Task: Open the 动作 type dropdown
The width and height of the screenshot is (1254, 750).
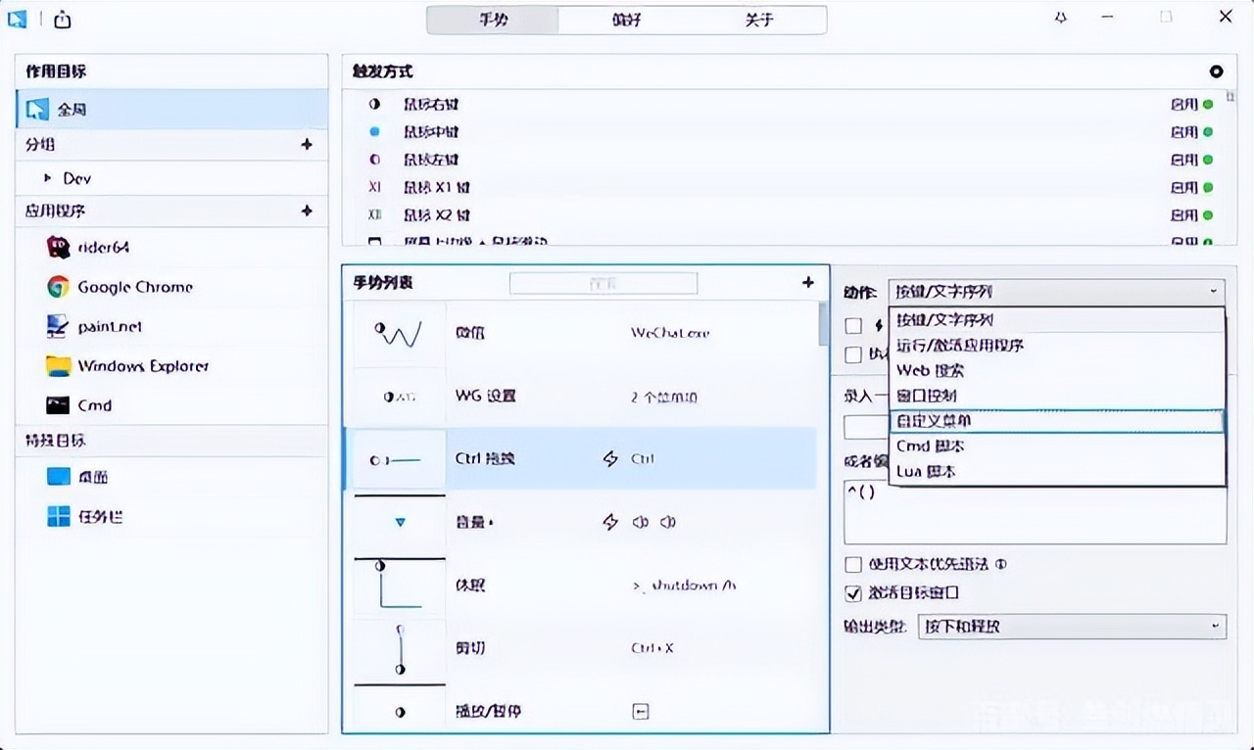Action: (x=1056, y=291)
